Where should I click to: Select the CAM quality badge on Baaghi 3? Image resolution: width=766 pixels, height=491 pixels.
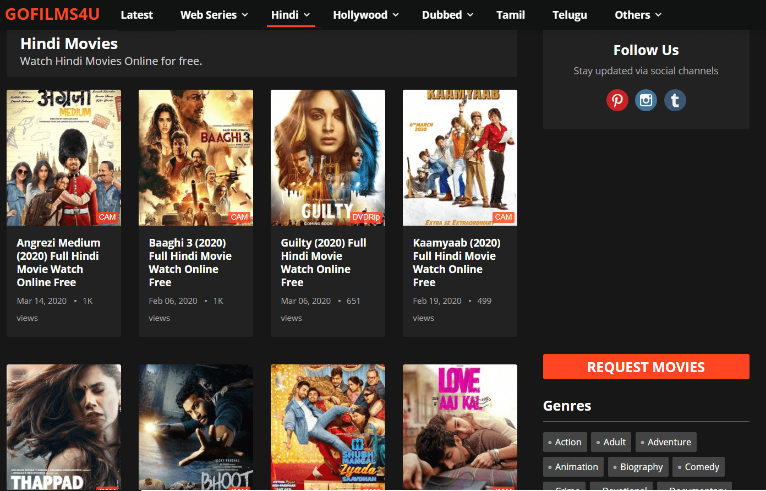tap(239, 217)
